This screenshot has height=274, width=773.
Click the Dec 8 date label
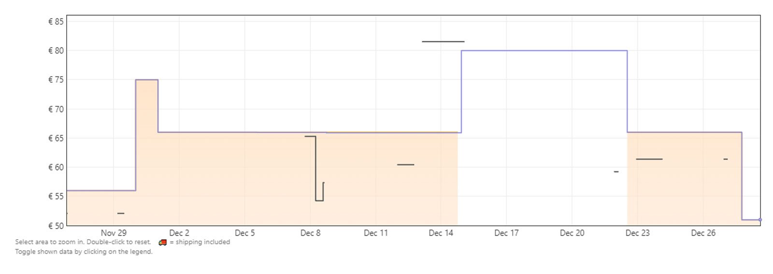pos(310,233)
